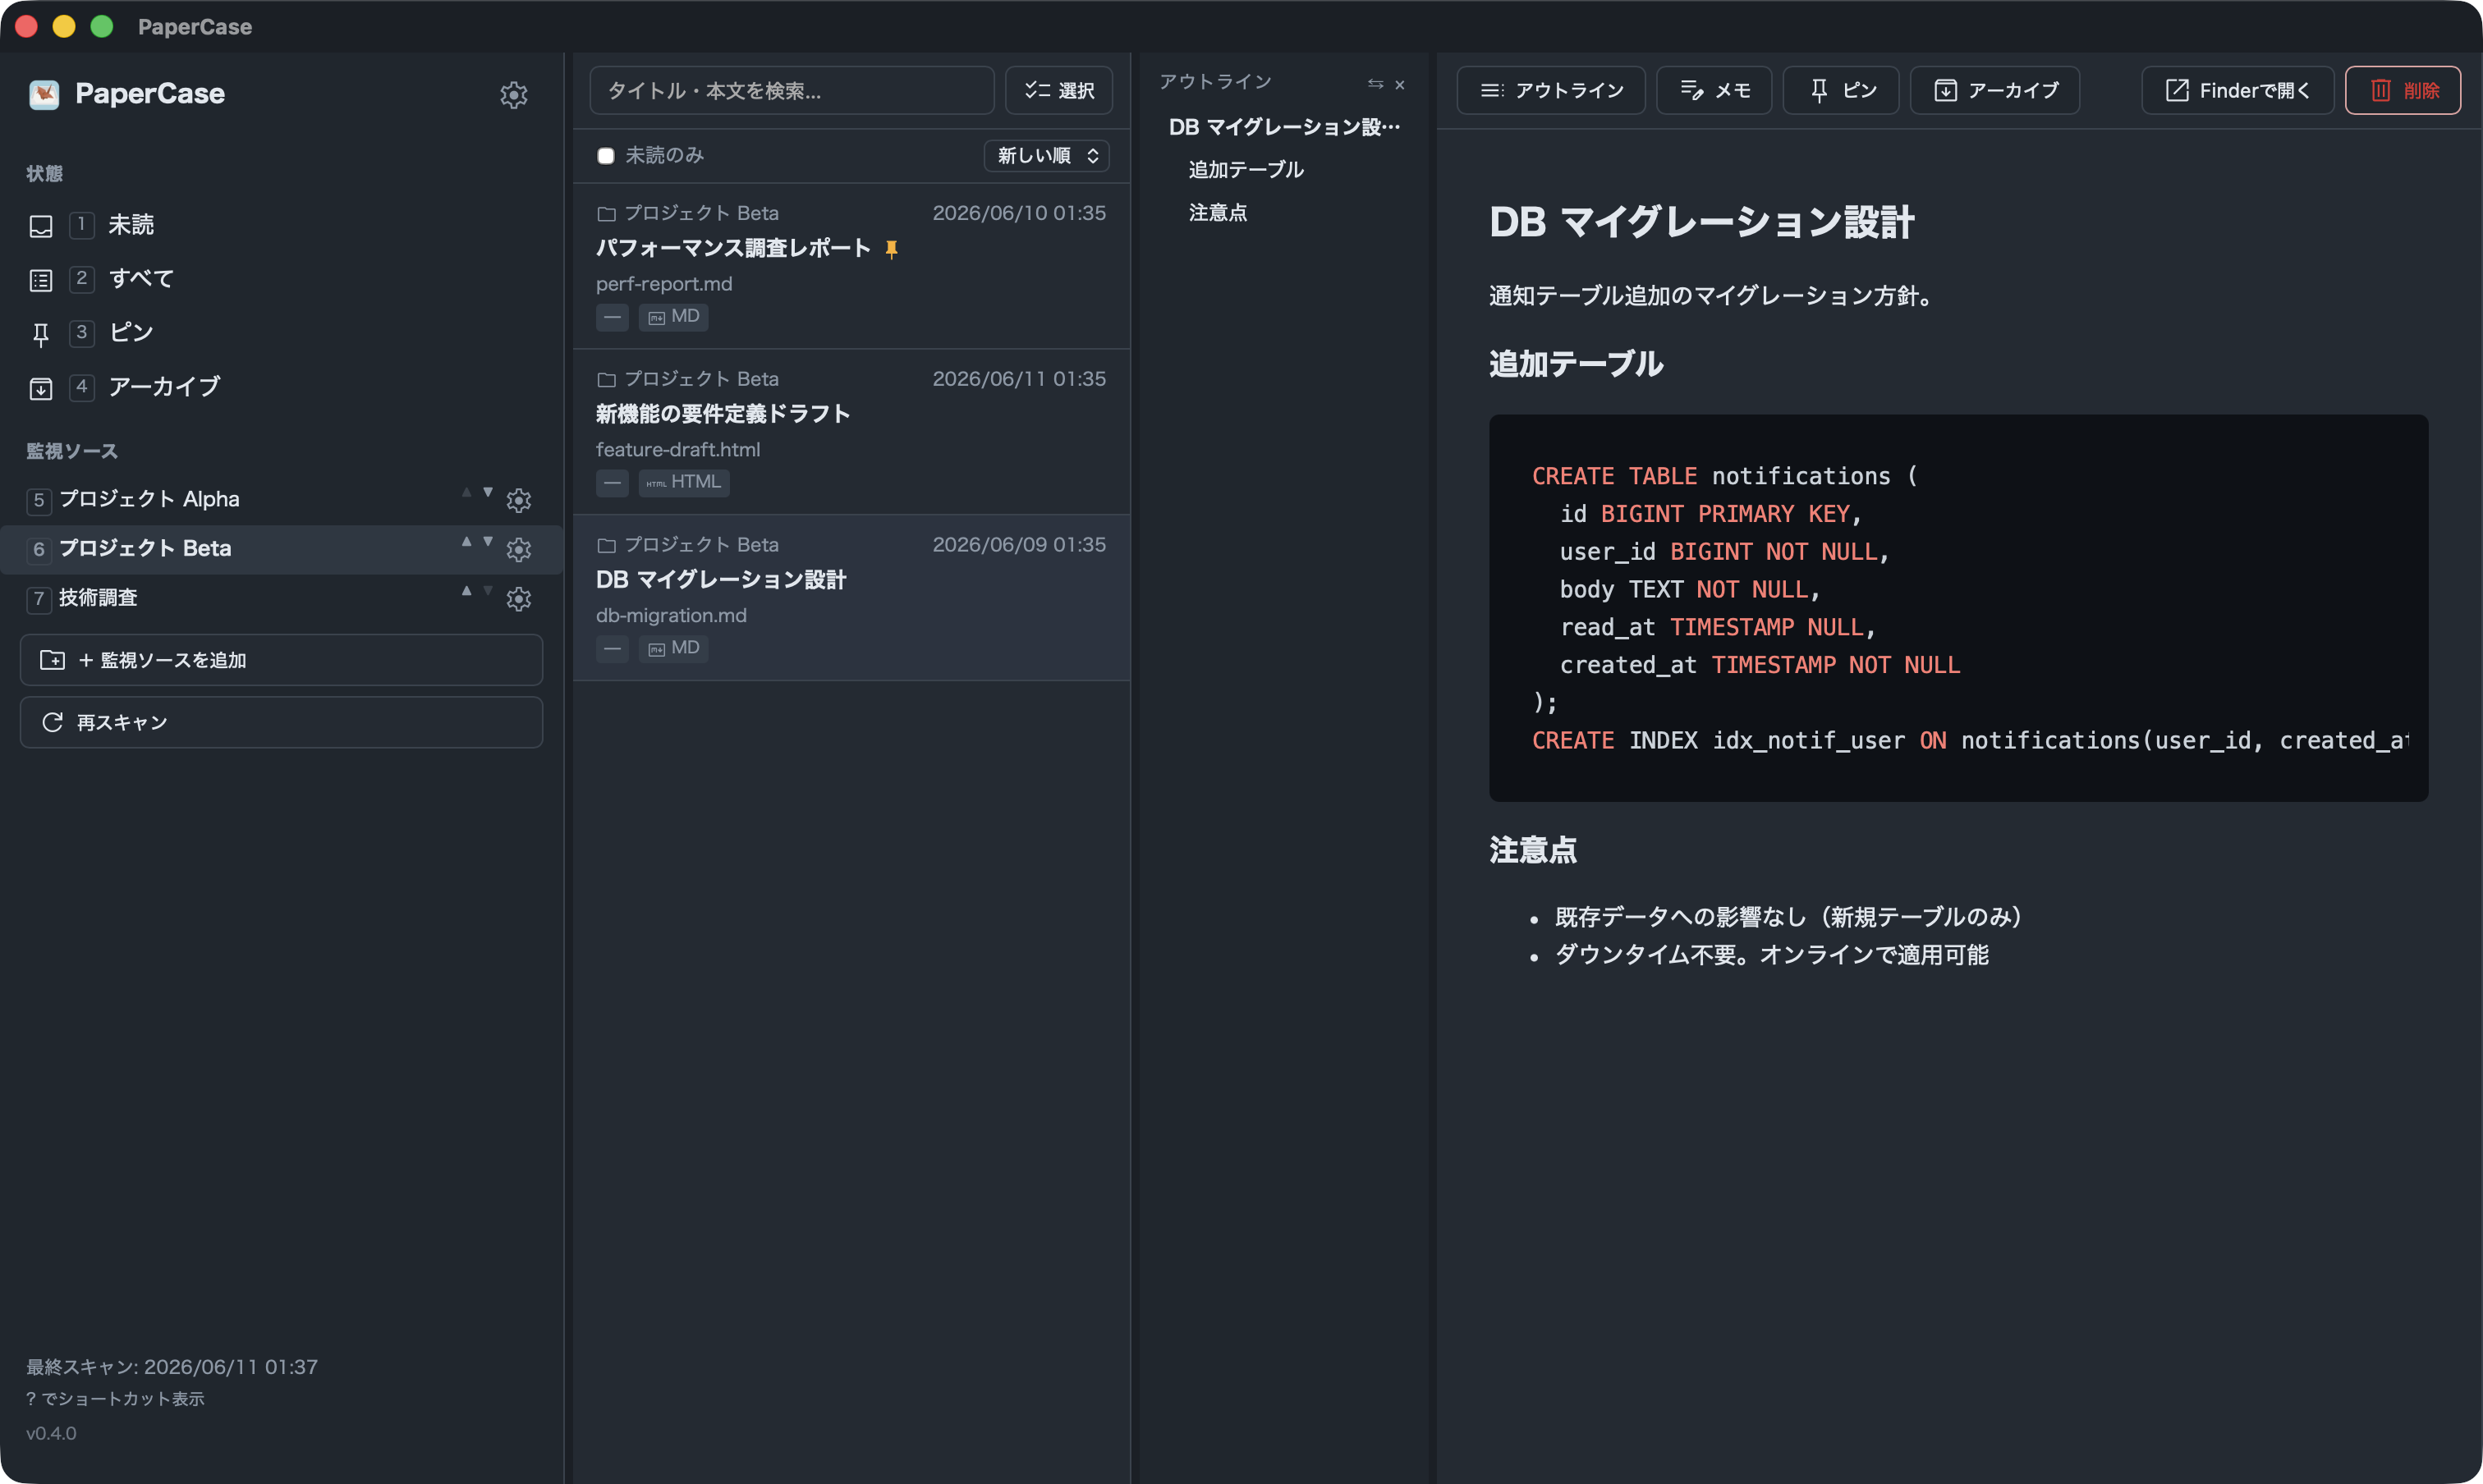Viewport: 2483px width, 1484px height.
Task: Move プロジェクト Beta down with arrow
Action: pos(489,541)
